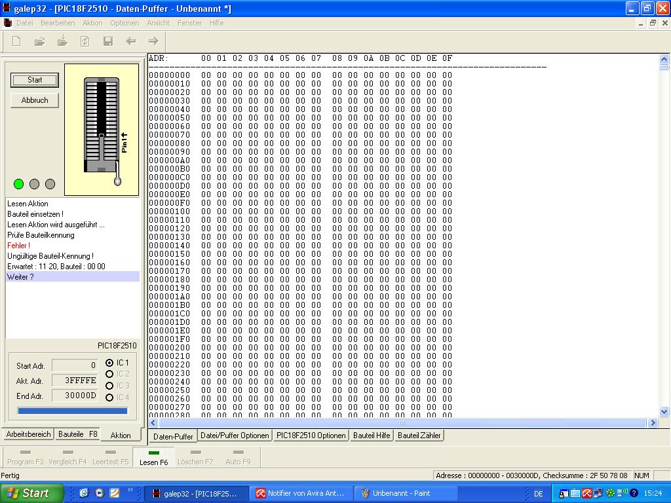671x503 pixels.
Task: Open the Ansicht menu
Action: (x=159, y=23)
